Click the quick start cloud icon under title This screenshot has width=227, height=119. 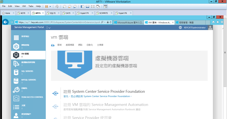click(x=53, y=45)
